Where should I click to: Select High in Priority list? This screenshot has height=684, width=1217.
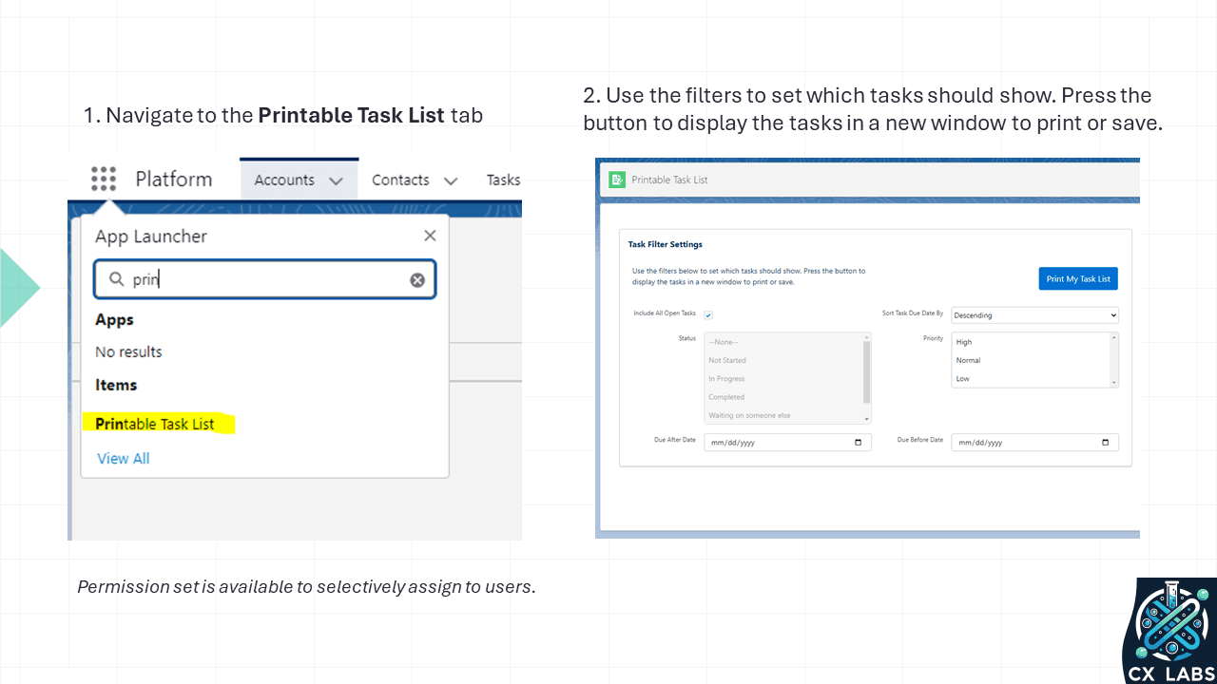(964, 342)
